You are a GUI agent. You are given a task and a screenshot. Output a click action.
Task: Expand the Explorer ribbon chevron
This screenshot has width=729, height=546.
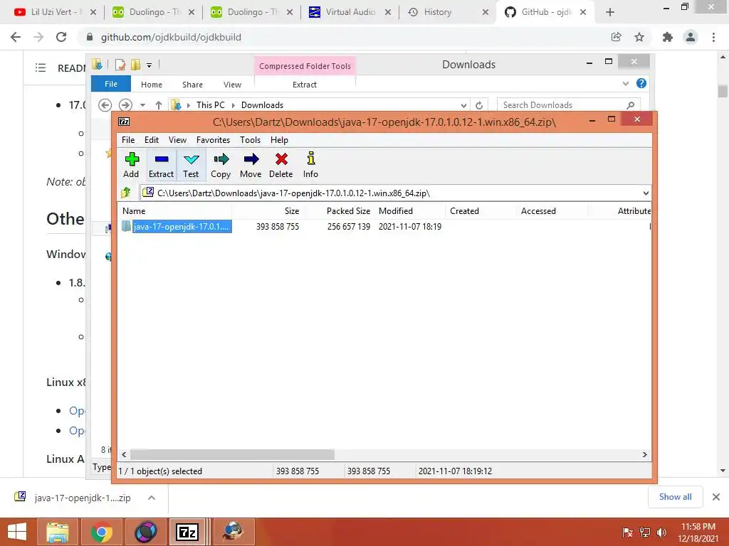pos(625,84)
